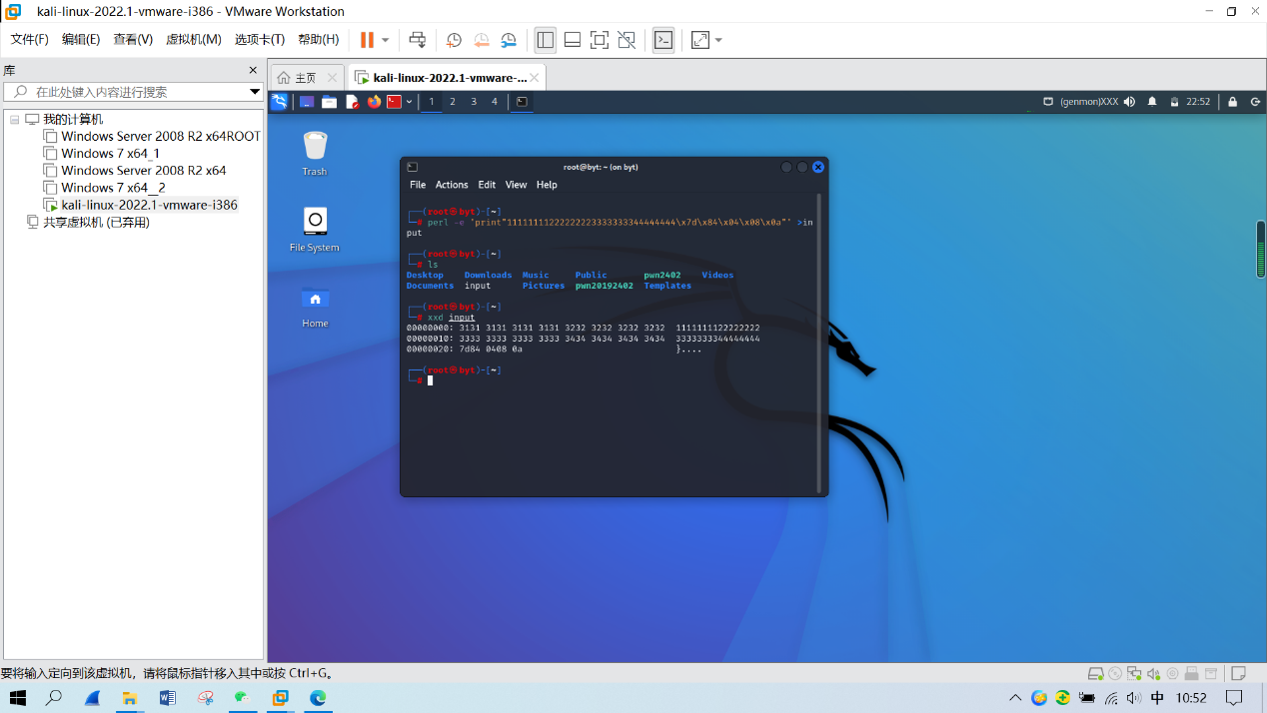Toggle the library sidebar view icon

(545, 40)
